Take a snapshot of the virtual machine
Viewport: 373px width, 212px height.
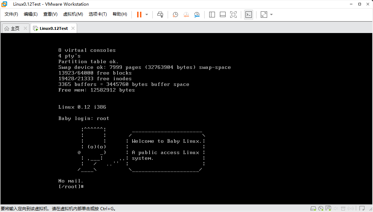[x=175, y=15]
